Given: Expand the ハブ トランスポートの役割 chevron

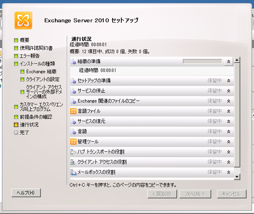Looking at the screenshot, I should coord(228,152).
